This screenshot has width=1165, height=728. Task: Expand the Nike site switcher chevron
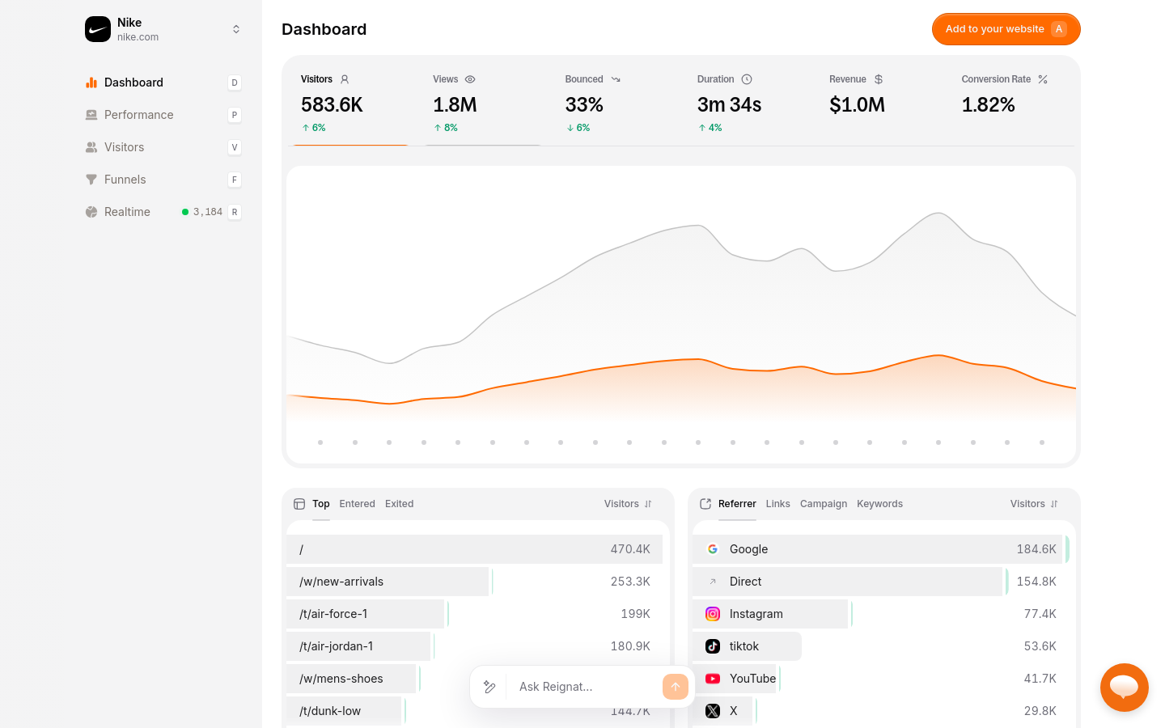236,29
